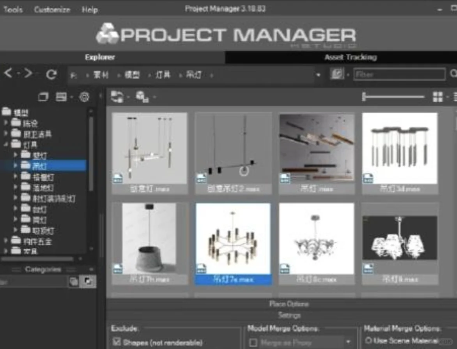Expand the 台灯 folder node
Viewport: 457px width, 349px height.
(x=16, y=208)
